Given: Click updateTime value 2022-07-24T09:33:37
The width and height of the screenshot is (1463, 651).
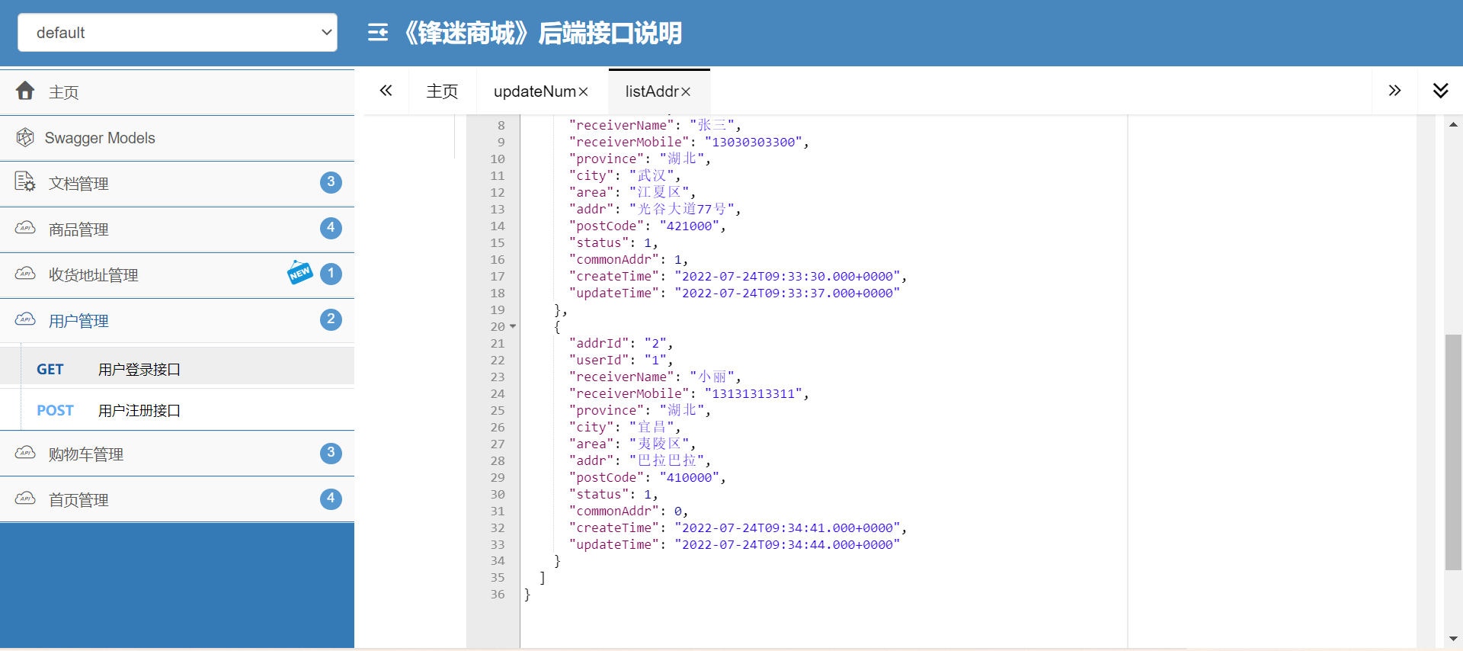Looking at the screenshot, I should [787, 293].
